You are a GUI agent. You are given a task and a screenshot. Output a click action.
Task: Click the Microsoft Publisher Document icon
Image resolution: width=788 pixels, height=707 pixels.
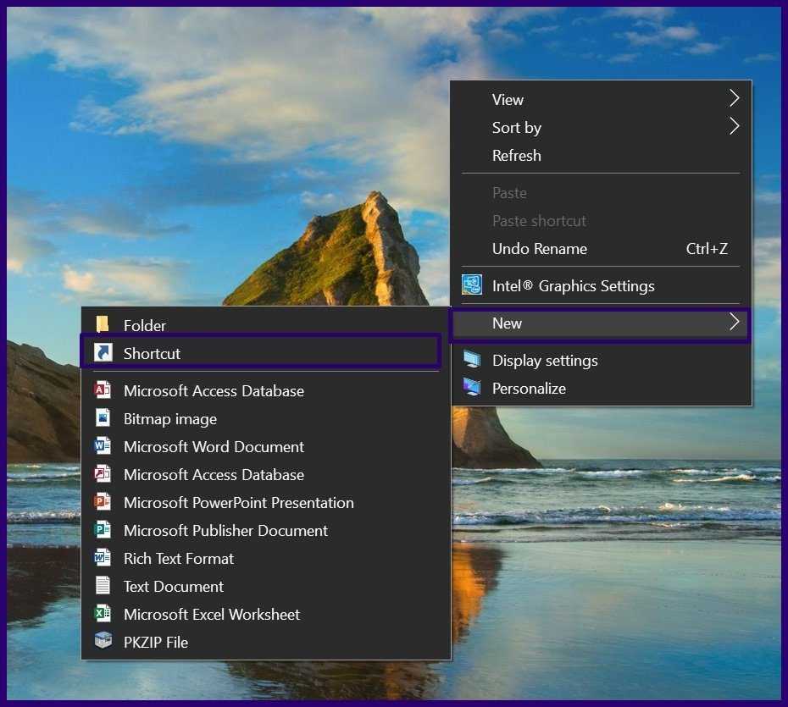click(103, 530)
